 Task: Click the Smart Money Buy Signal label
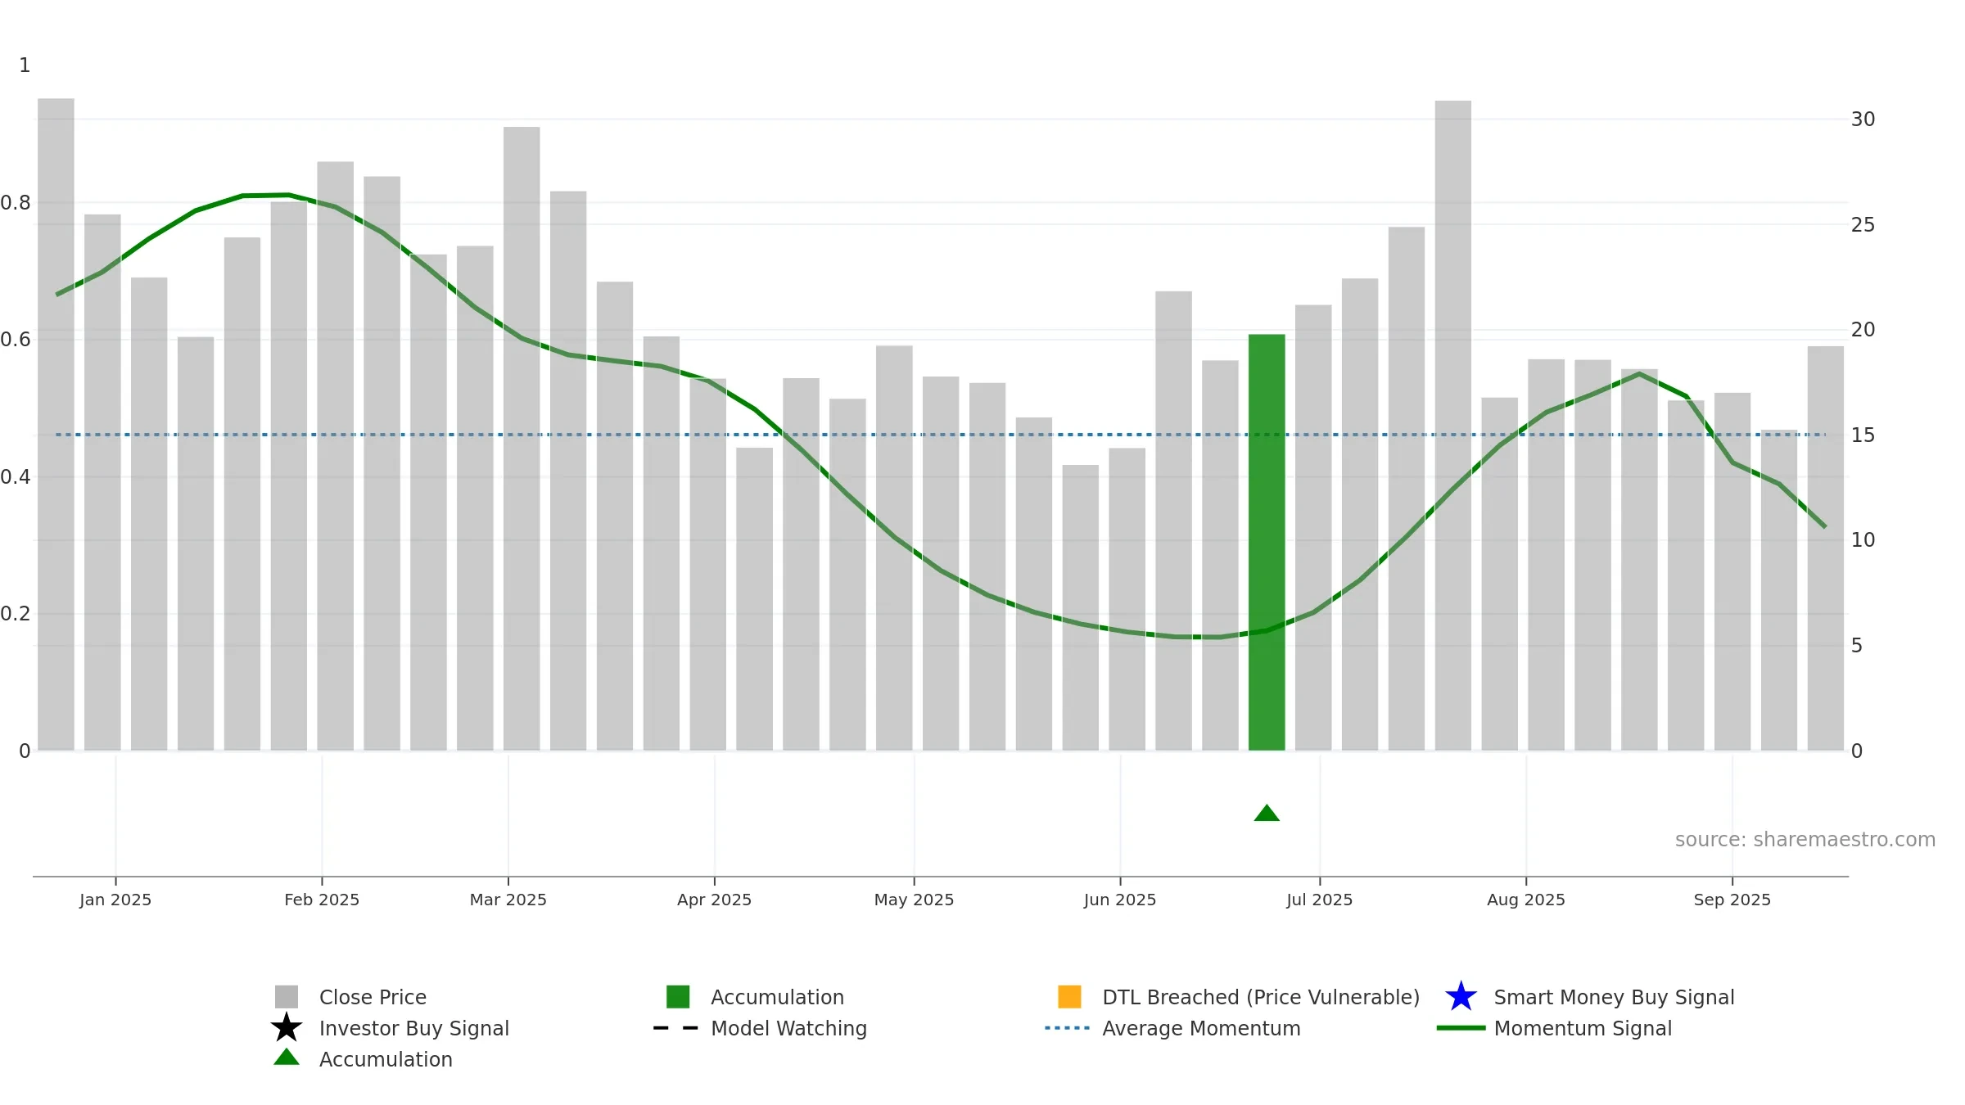(1615, 997)
